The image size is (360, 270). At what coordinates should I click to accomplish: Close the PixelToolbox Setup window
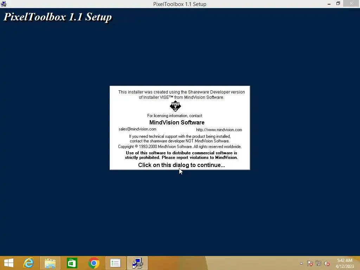coord(351,4)
